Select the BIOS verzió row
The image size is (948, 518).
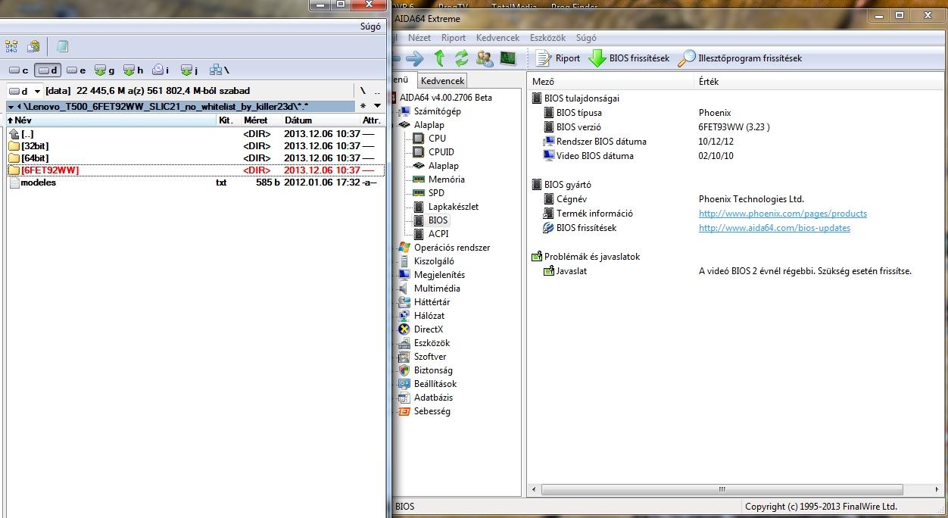click(x=734, y=127)
